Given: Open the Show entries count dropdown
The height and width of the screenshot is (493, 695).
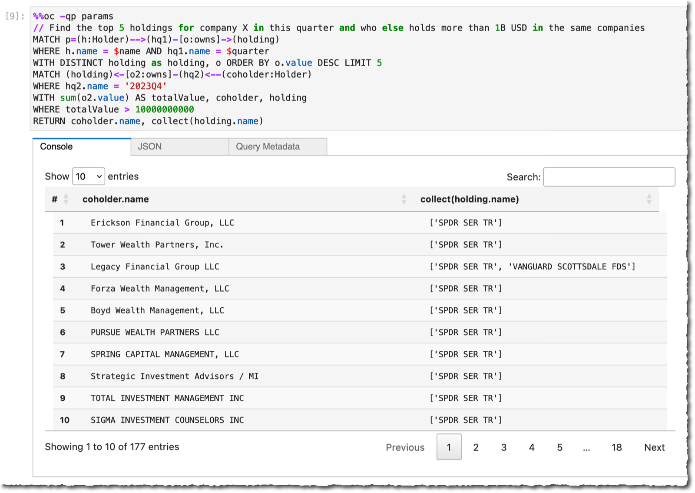Looking at the screenshot, I should (x=89, y=177).
